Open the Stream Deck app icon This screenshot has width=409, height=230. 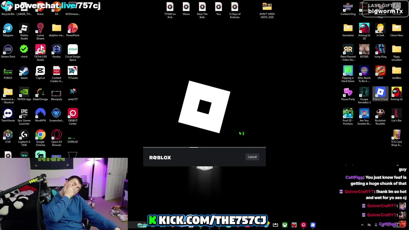[x=8, y=51]
